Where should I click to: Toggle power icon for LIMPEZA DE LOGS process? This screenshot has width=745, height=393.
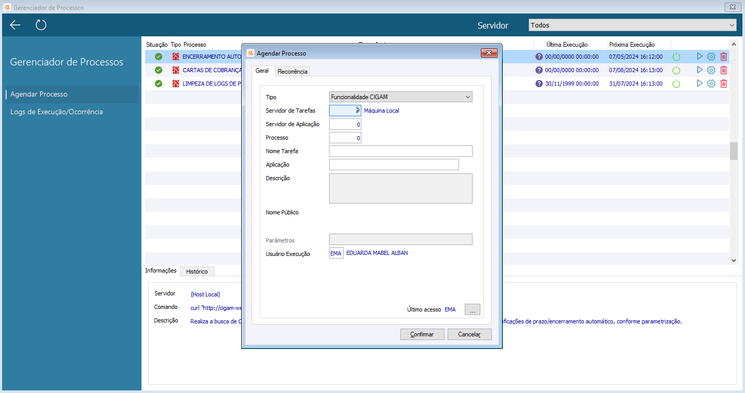click(676, 84)
